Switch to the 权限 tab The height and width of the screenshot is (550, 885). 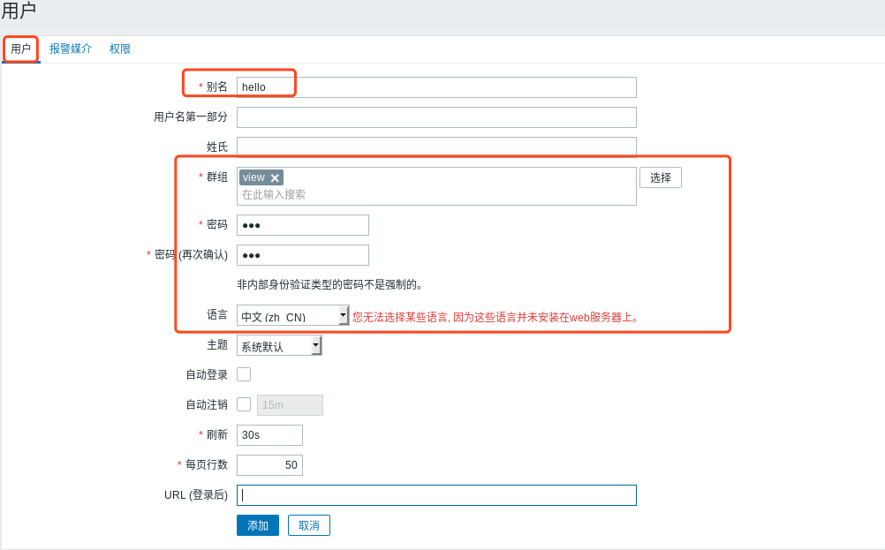pos(119,49)
